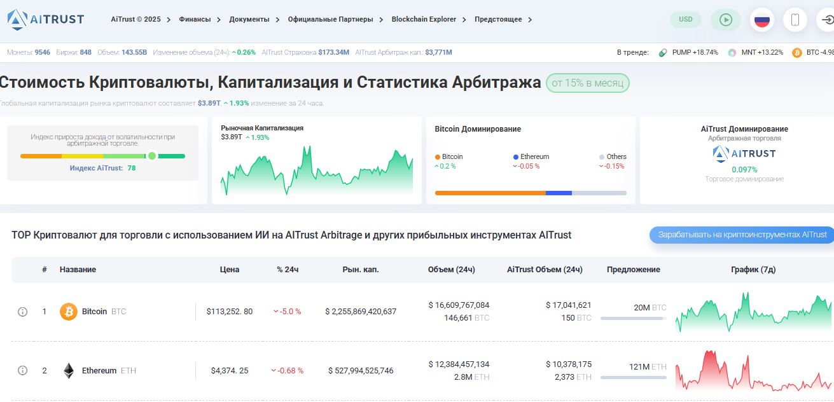Click the PUMP coin icon in trending
This screenshot has width=834, height=402.
[x=663, y=53]
